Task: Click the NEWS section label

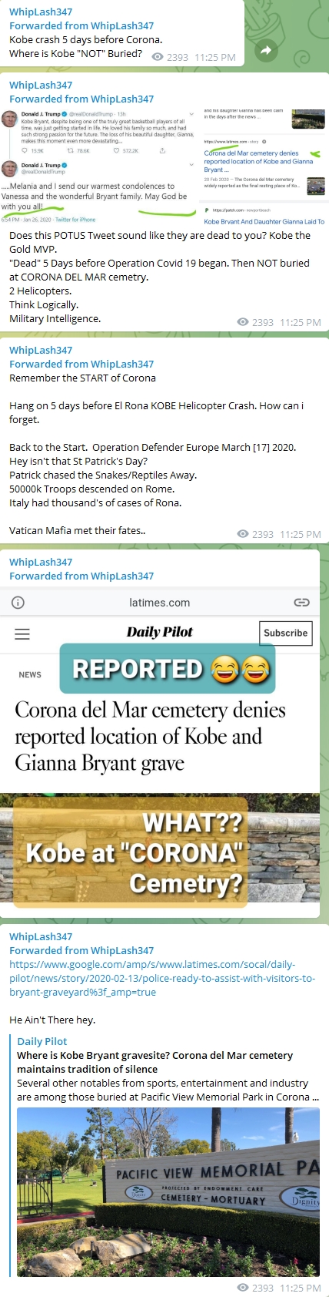Action: tap(30, 674)
